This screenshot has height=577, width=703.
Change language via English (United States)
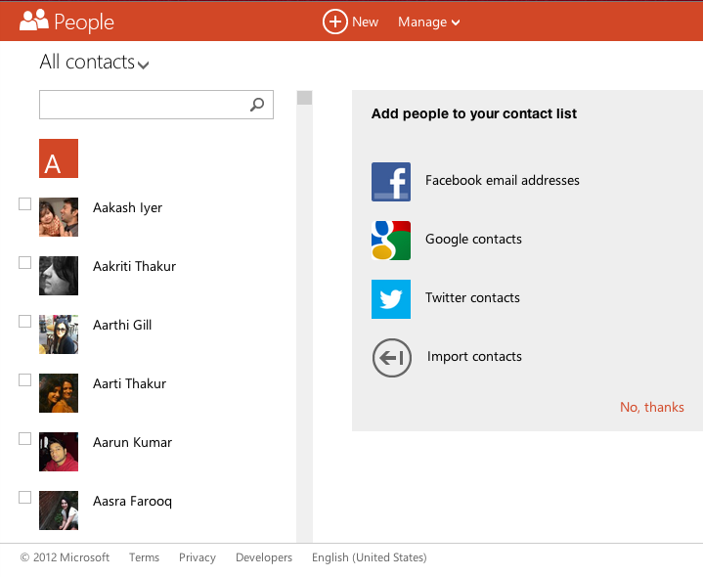coord(370,557)
